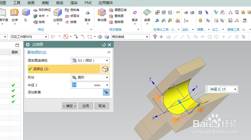Click the 10H7 tolerance icon
The height and width of the screenshot is (140, 251).
pyautogui.click(x=245, y=21)
